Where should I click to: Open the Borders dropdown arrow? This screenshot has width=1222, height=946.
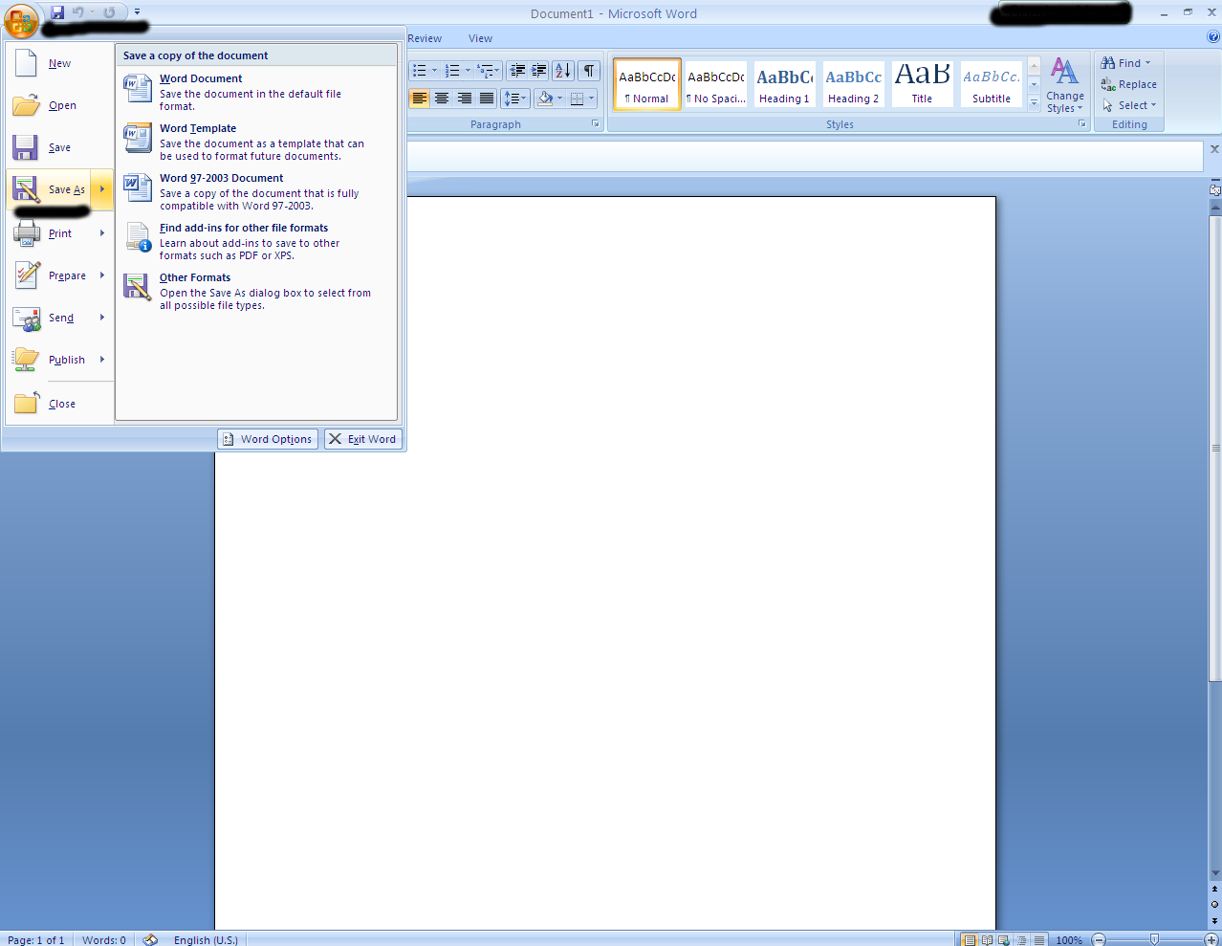tap(592, 99)
